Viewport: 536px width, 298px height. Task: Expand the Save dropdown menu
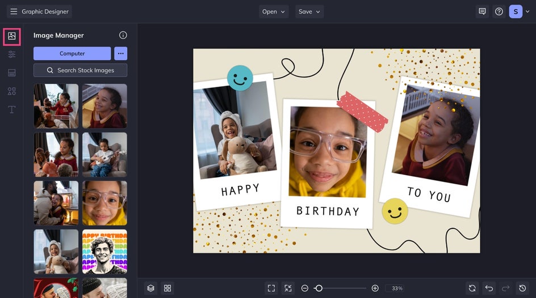(x=309, y=11)
